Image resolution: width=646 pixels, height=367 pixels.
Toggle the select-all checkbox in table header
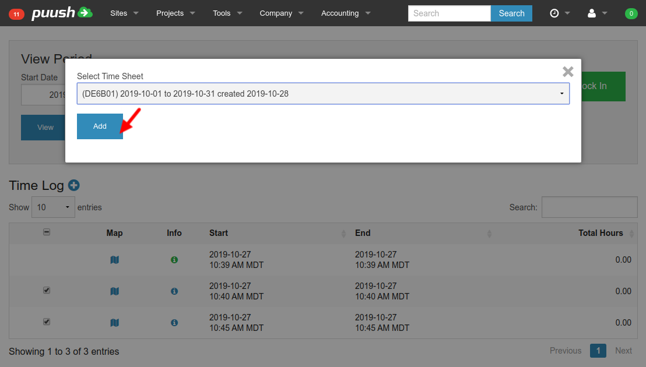pyautogui.click(x=47, y=232)
